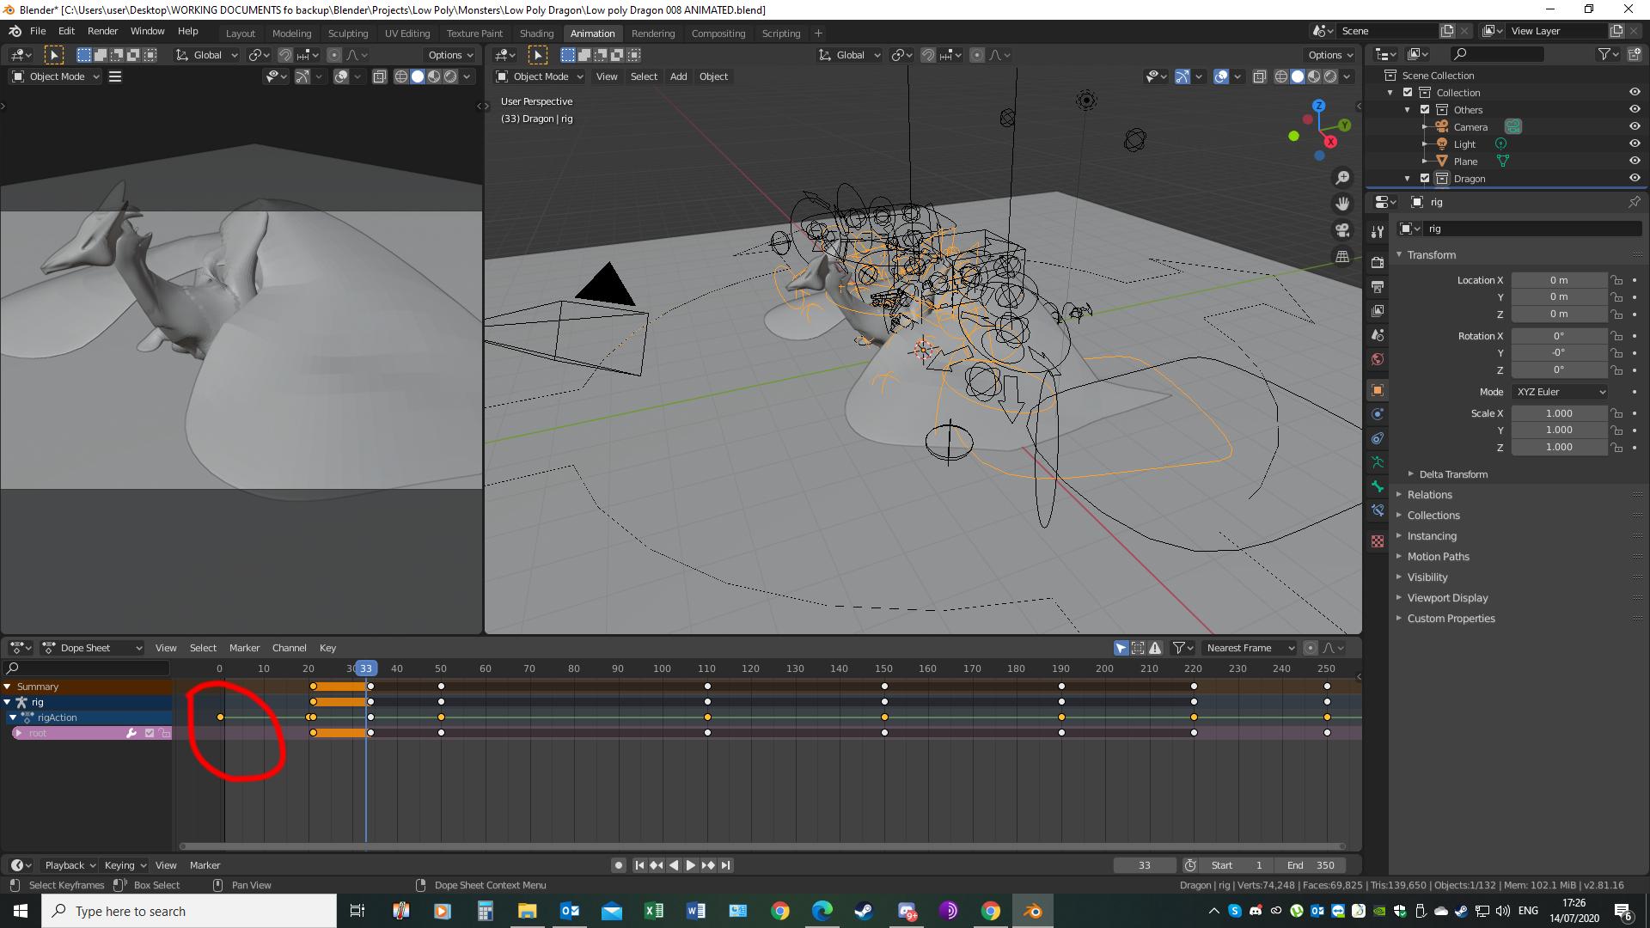Click the pan hand gizmo in the viewport
This screenshot has width=1650, height=928.
[1341, 205]
